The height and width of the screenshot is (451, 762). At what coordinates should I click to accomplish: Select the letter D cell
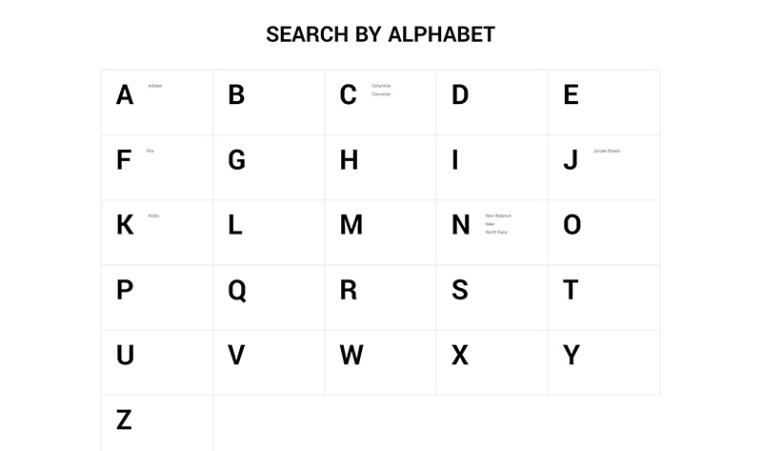[x=460, y=95]
